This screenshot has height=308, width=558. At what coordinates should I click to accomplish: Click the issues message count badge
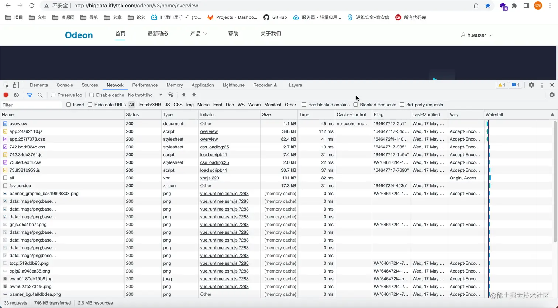[515, 85]
